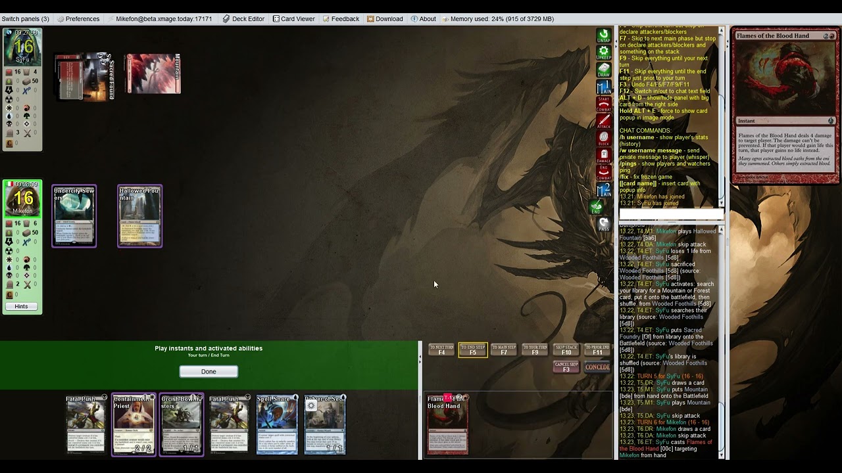Click SyFu's Sacred Foundry land

86,77
